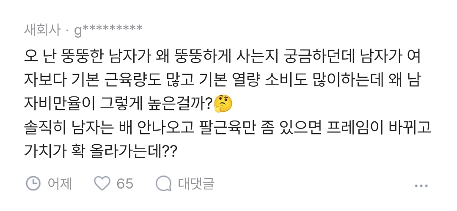Click the last line 가치가 확 올라가는데??
Viewport: 457px width, 211px height.
[x=101, y=151]
